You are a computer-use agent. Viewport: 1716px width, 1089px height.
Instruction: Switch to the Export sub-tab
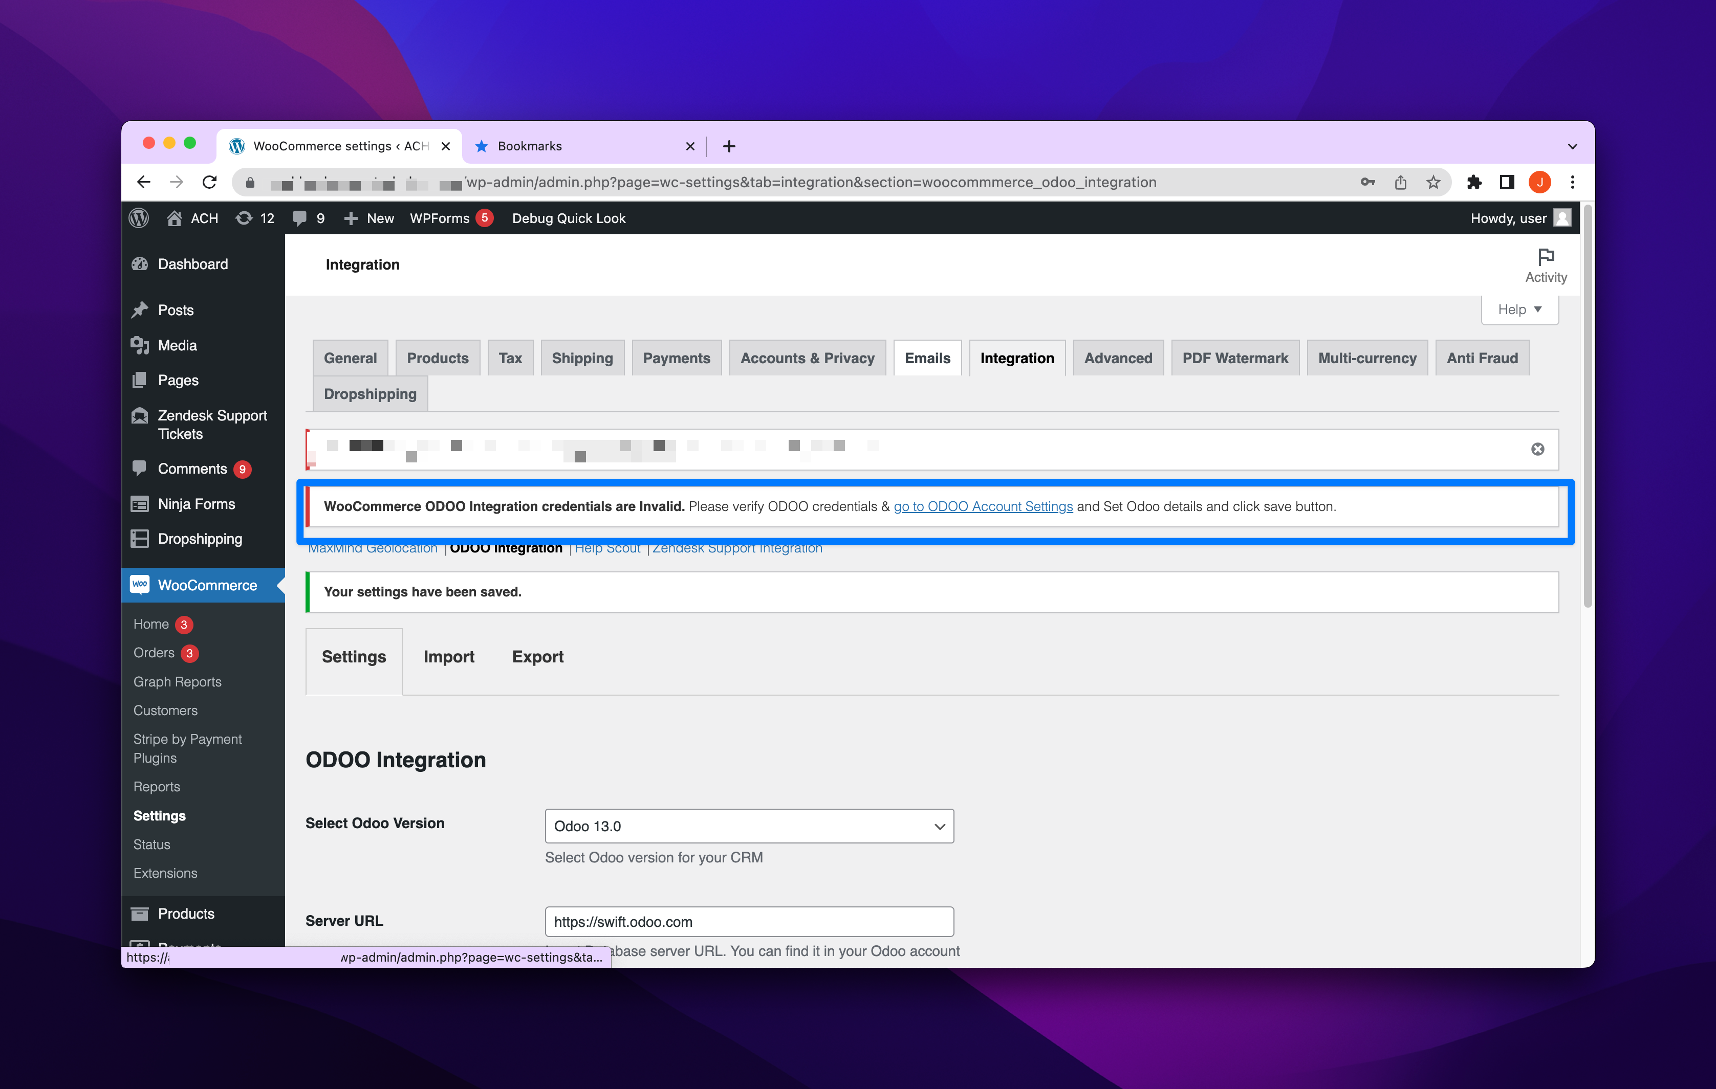(x=537, y=657)
